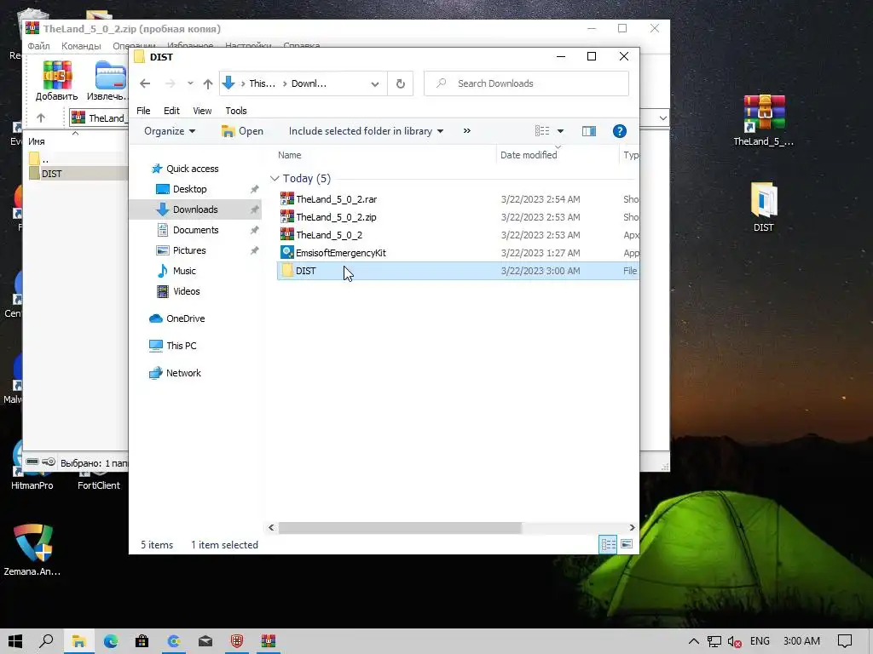The width and height of the screenshot is (873, 654).
Task: Open recent locations chevron next to Forward
Action: coord(190,83)
